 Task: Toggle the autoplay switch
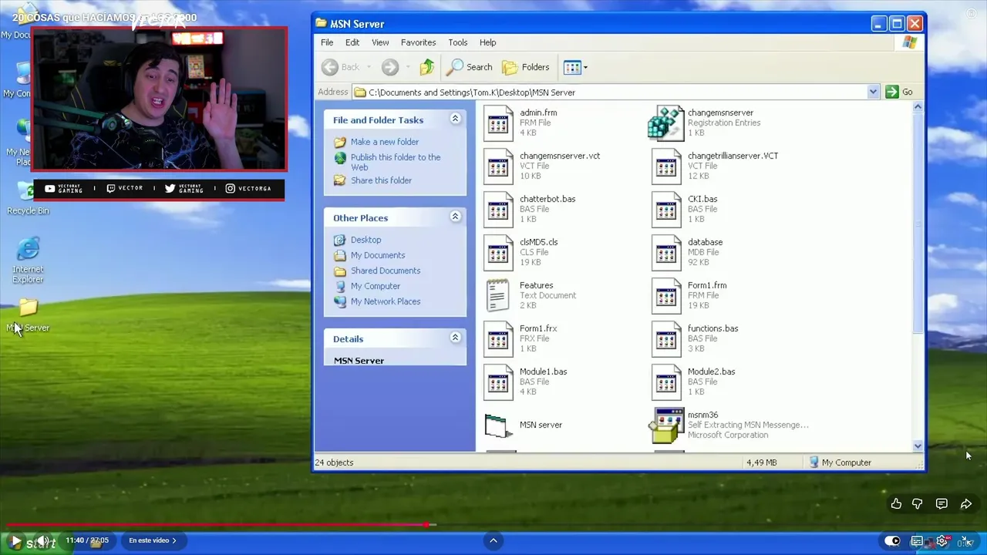point(892,541)
